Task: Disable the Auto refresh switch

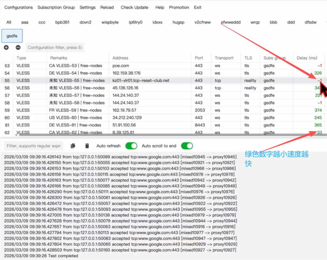Action: click(131, 146)
